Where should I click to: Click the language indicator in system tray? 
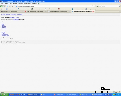(106, 95)
